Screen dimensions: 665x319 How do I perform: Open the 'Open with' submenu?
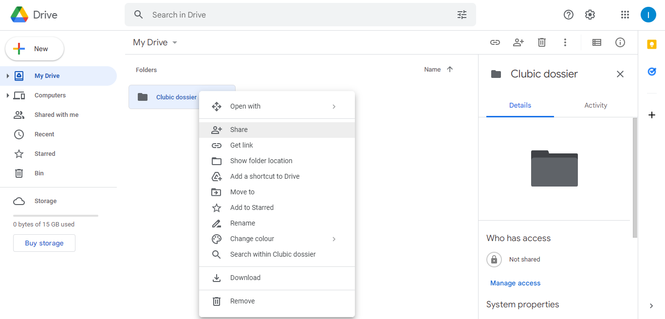pos(277,106)
